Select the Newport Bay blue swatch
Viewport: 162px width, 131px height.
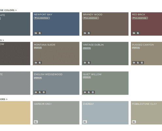tap(56, 24)
